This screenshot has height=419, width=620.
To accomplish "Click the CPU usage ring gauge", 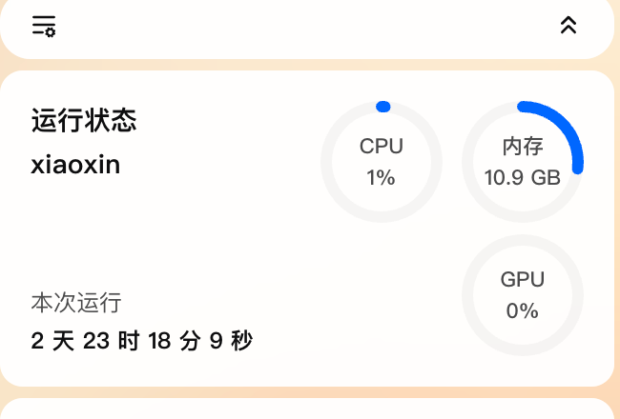I will [x=382, y=161].
